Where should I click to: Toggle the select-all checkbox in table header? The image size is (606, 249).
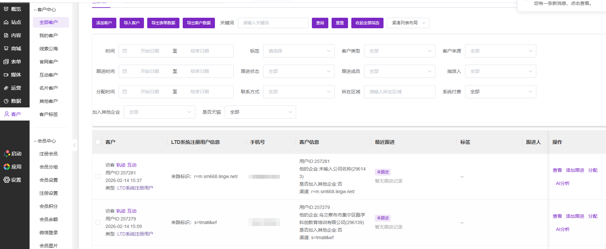(98, 142)
